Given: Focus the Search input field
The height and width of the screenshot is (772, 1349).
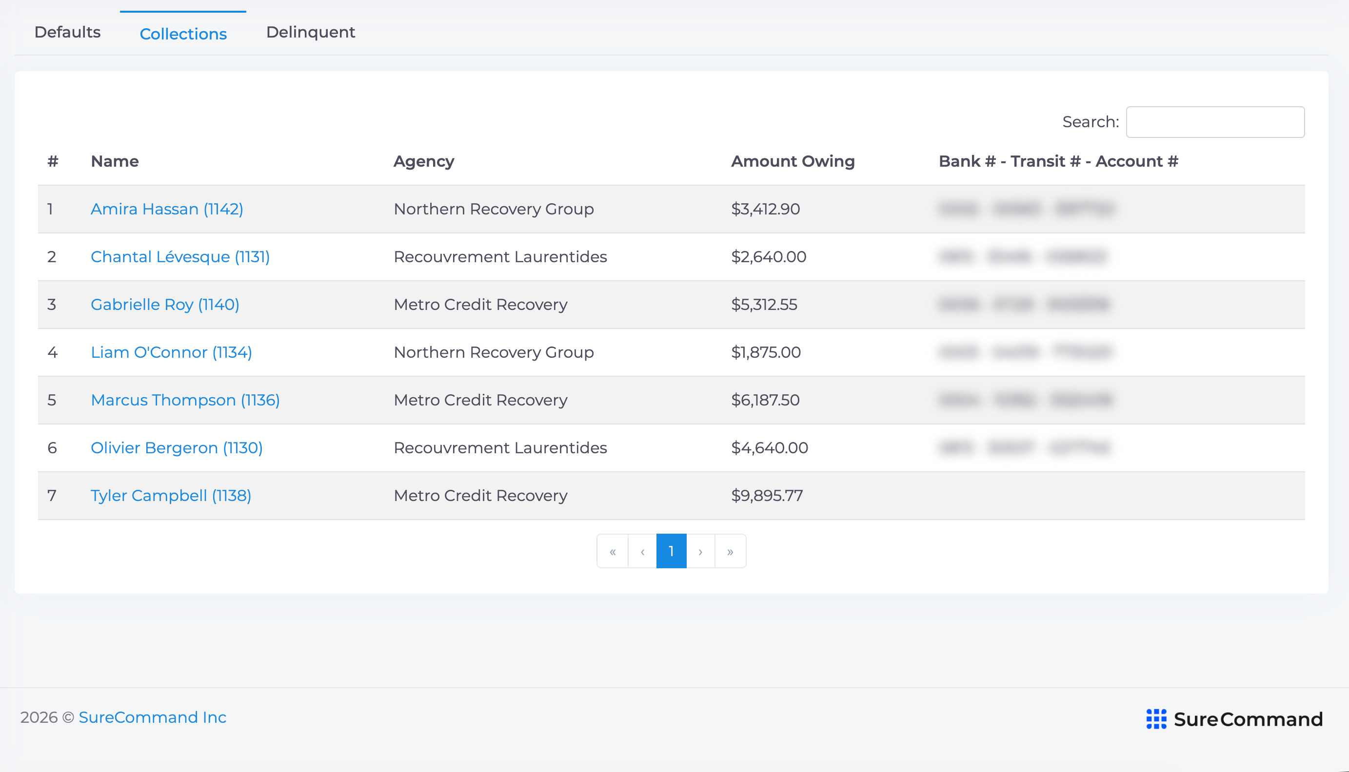Looking at the screenshot, I should click(x=1215, y=122).
